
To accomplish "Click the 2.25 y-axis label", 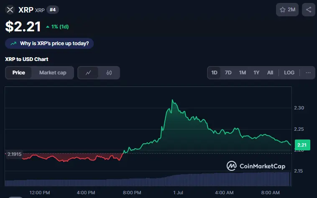I will coord(299,129).
